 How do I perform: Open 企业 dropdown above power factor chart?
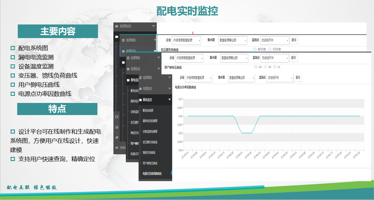198,78
